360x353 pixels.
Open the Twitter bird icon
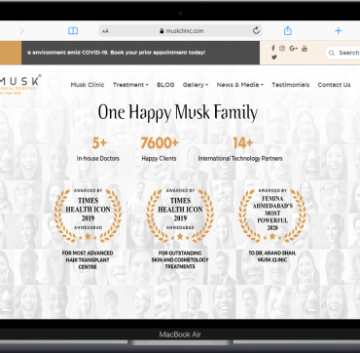(274, 57)
